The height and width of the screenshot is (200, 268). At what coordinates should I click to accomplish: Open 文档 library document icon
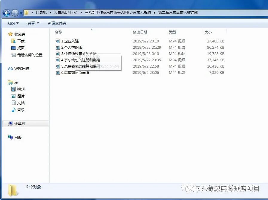13,103
